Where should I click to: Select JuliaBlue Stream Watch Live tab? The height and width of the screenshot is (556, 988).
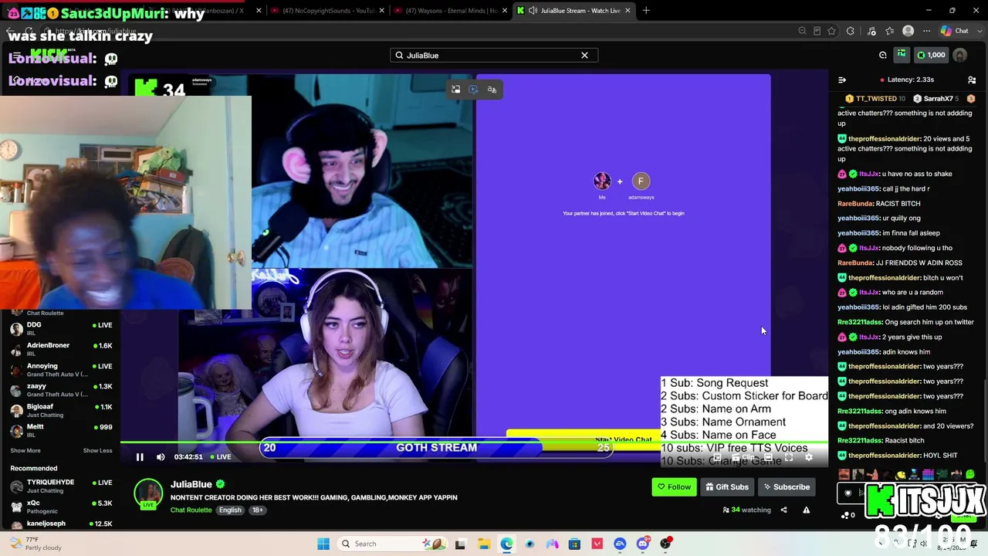tap(574, 11)
